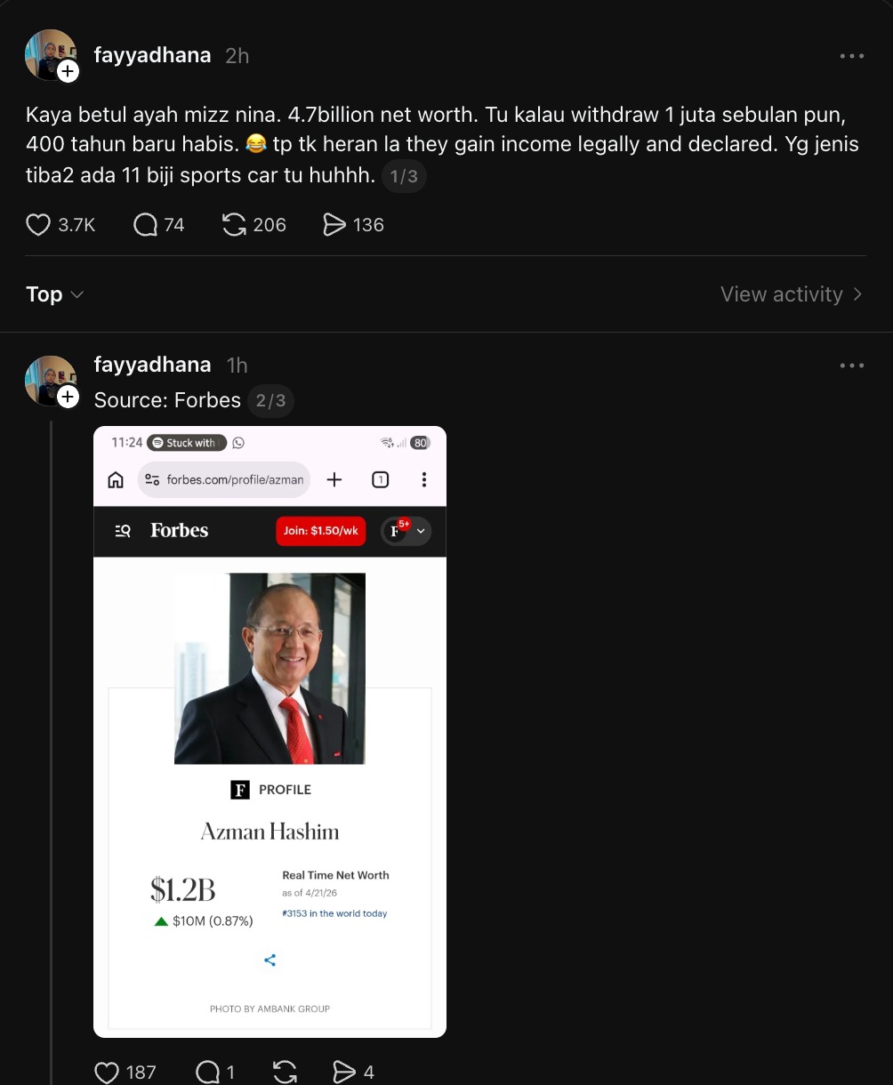Share the Source: Forbes reply
893x1085 pixels.
pos(343,1073)
